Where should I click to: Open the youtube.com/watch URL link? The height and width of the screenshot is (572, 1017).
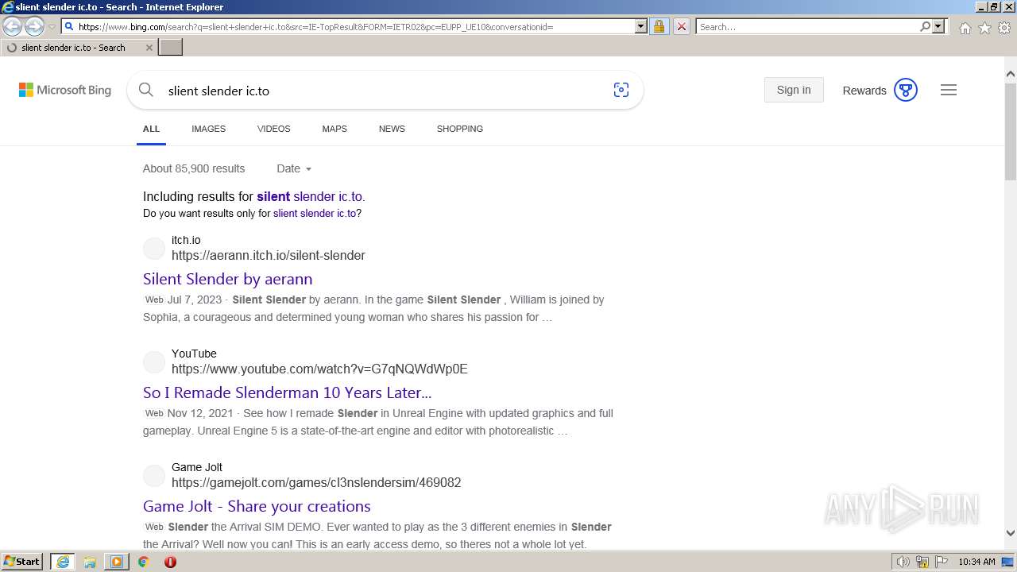click(319, 369)
